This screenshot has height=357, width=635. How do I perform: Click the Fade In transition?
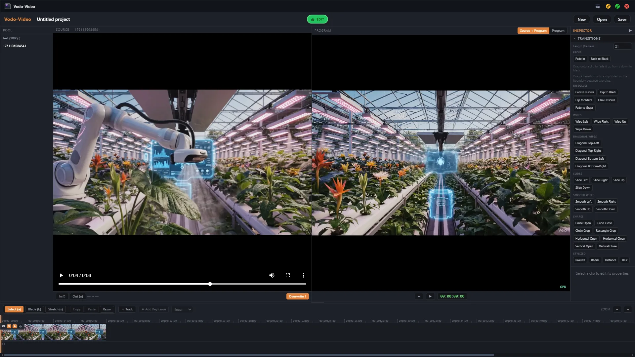(580, 59)
